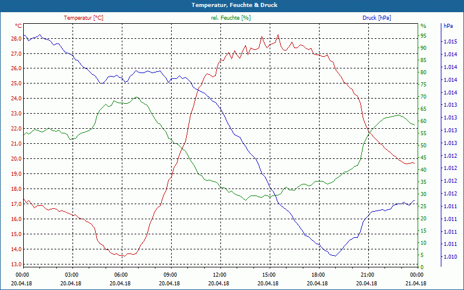Click the 75 tick on the green humidity axis
This screenshot has height=290, width=464.
423,85
